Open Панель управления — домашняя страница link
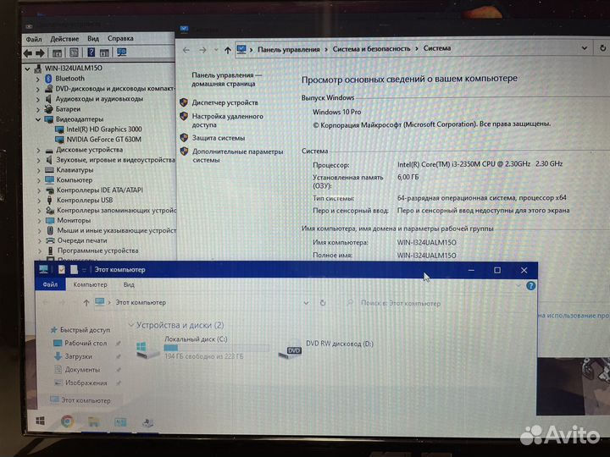Viewport: 610px width, 457px height. 226,80
